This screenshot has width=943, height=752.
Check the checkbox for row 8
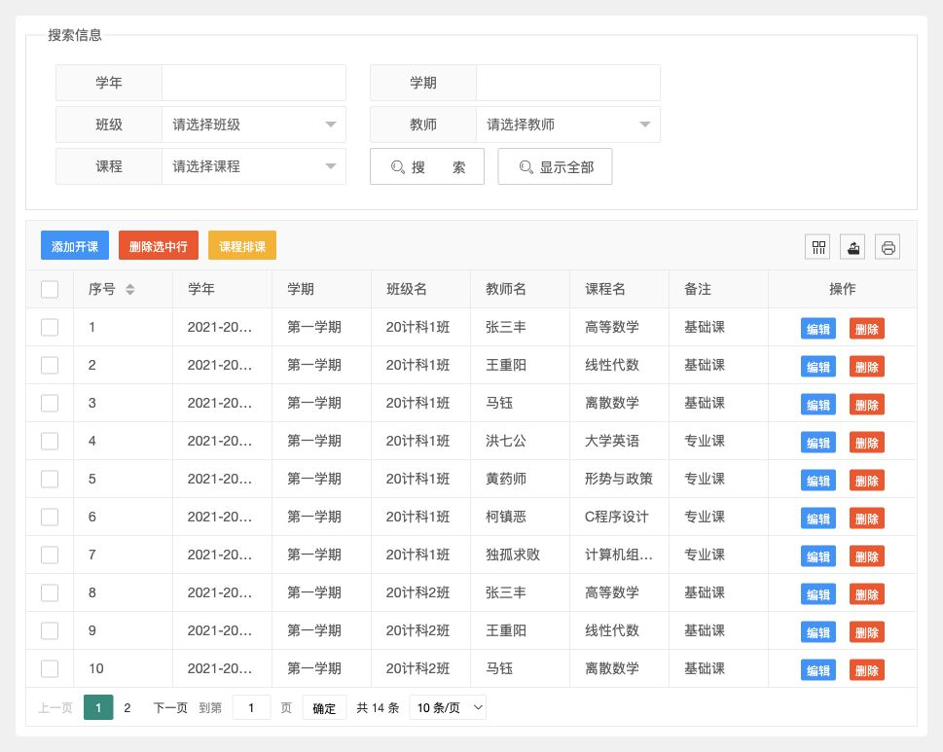pos(50,592)
